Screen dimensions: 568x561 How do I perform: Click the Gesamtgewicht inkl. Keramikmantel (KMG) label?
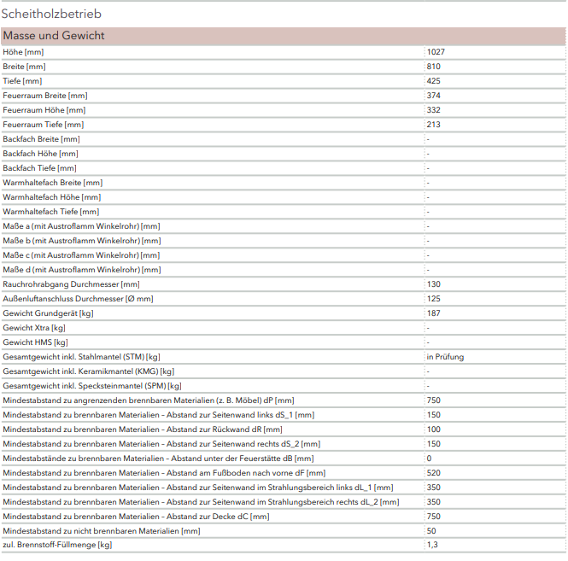[88, 371]
